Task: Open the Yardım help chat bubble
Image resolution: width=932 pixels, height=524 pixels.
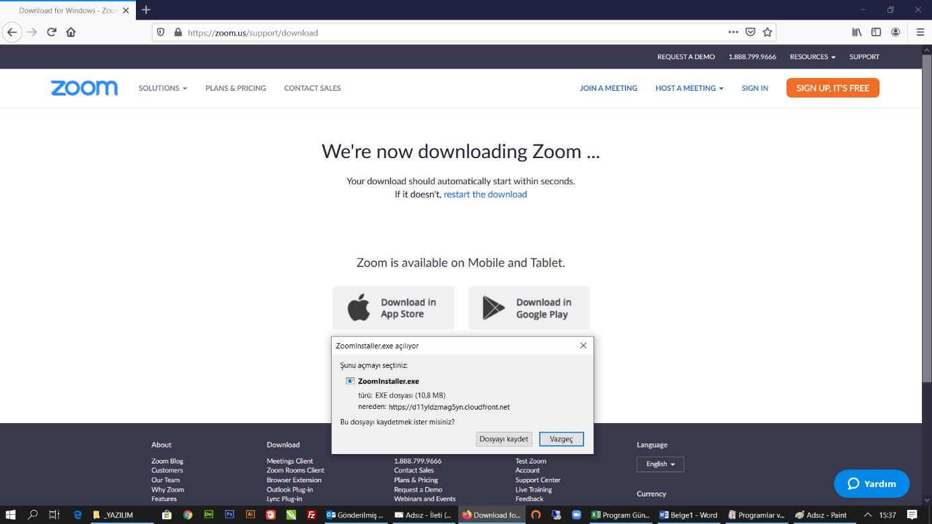Action: [x=871, y=483]
